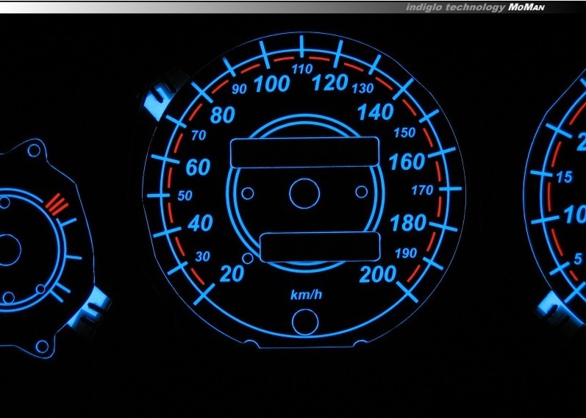The image size is (586, 418).
Task: Click the circle hole below the km/h label
Action: coord(304,321)
